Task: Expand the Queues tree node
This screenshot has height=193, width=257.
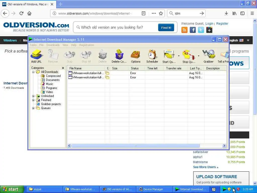Action: tap(33, 108)
